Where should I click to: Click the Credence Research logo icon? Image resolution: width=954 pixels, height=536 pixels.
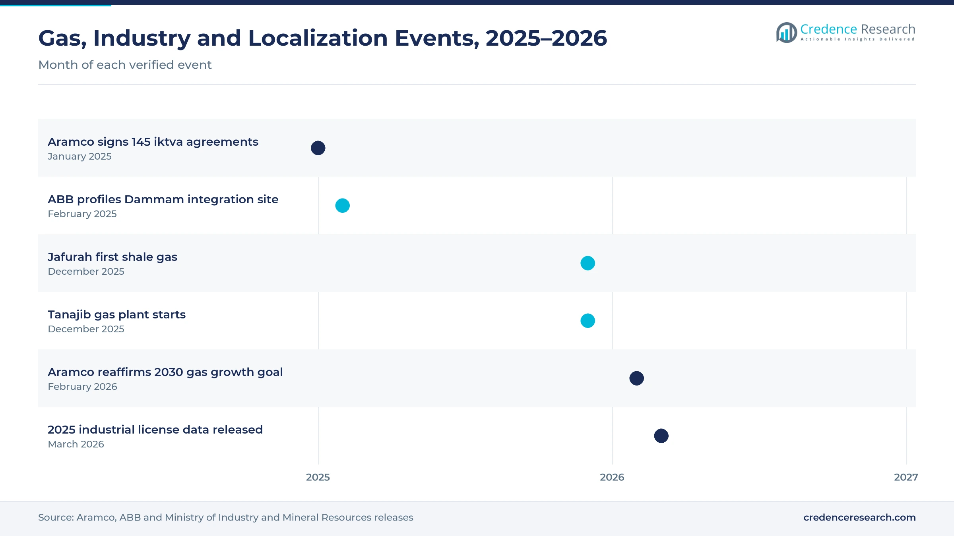point(786,33)
